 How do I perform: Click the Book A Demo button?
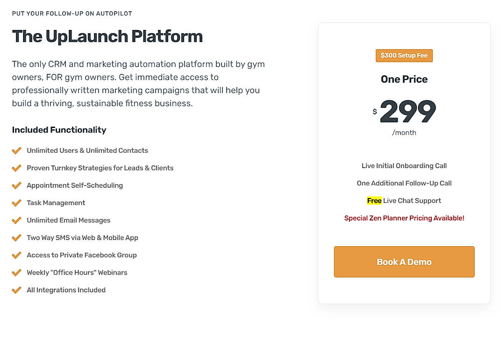(x=404, y=262)
